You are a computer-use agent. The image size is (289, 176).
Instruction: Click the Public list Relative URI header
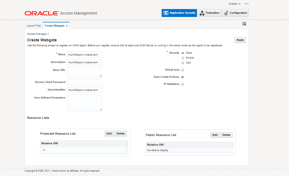pyautogui.click(x=190, y=145)
